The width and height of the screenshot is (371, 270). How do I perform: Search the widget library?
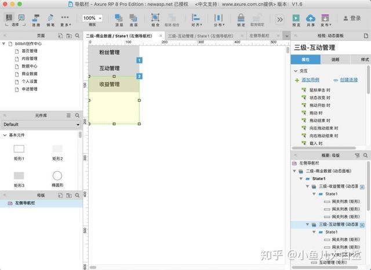click(77, 115)
